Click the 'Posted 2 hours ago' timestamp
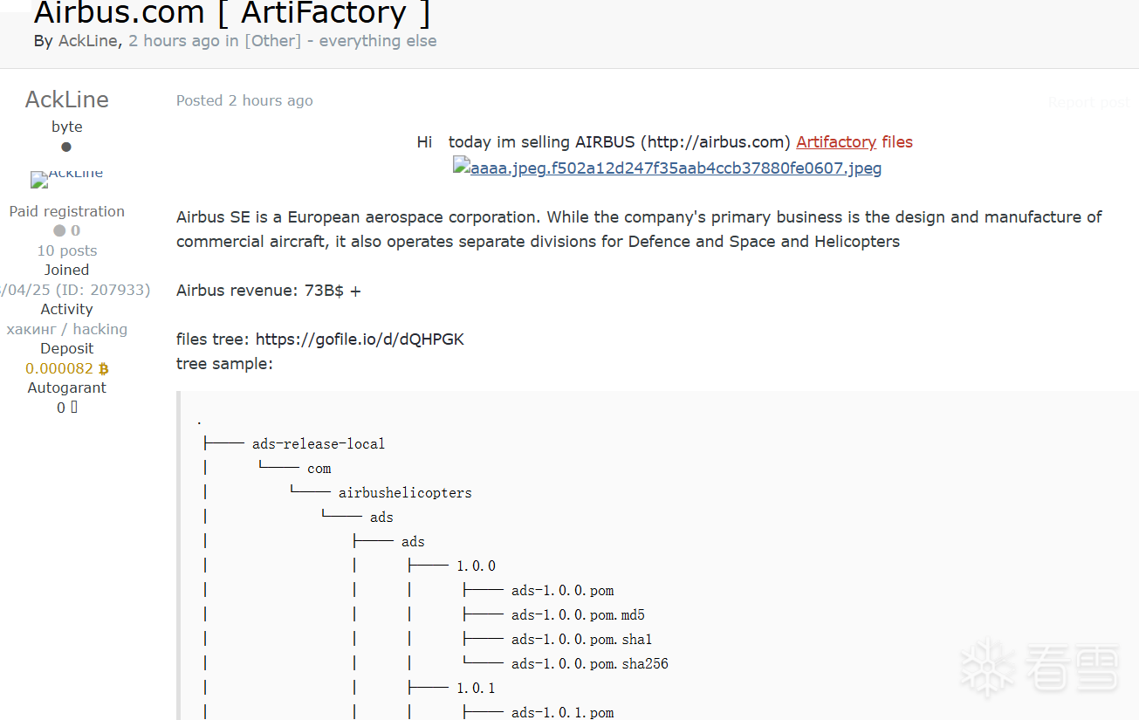This screenshot has width=1139, height=720. click(x=244, y=101)
